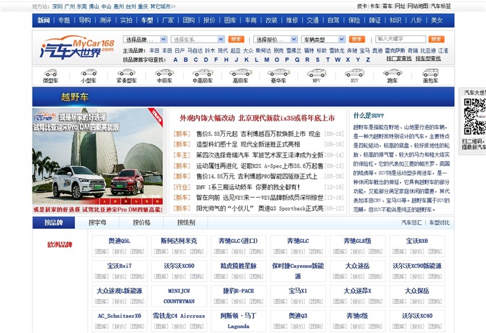Click the search button after 选择车系
Image resolution: width=486 pixels, height=333 pixels.
coord(236,40)
